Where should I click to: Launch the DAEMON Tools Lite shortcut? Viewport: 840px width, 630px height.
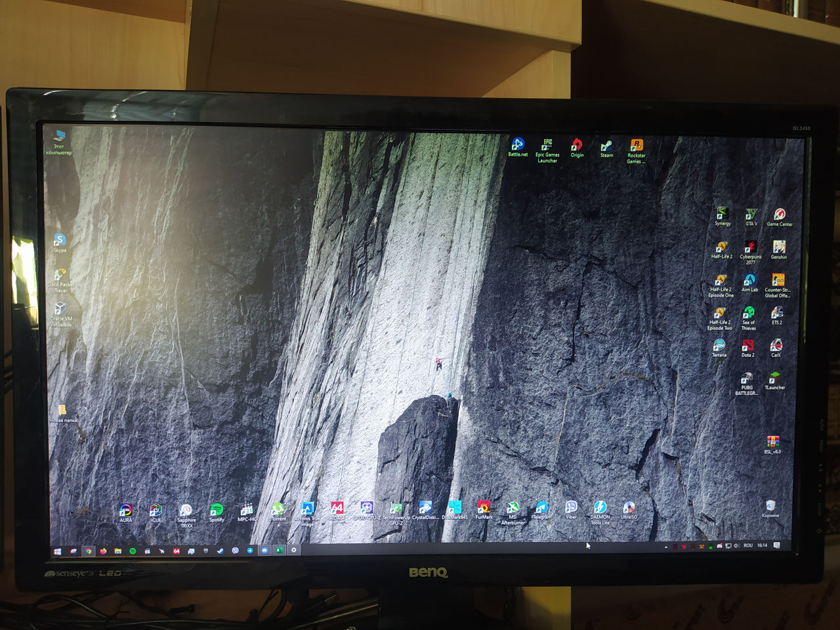(600, 513)
